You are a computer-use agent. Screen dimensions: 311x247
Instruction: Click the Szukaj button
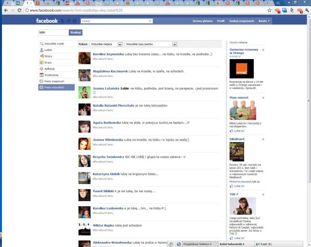point(75,32)
